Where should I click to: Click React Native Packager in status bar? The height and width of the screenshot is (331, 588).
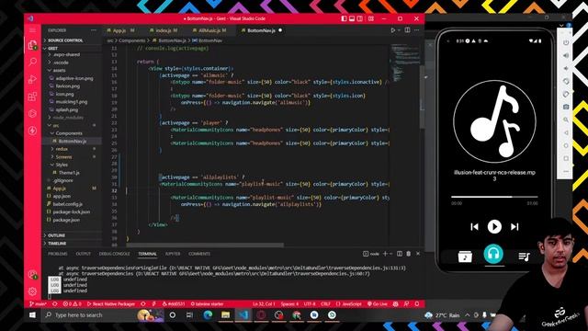pyautogui.click(x=110, y=304)
